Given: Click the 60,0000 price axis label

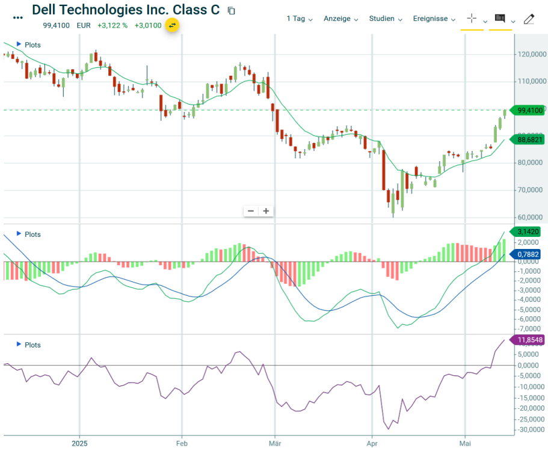Looking at the screenshot, I should 530,217.
